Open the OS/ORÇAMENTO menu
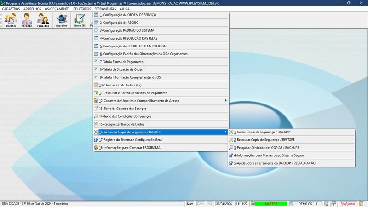Viewport: 368px width, 207px height. pos(57,9)
